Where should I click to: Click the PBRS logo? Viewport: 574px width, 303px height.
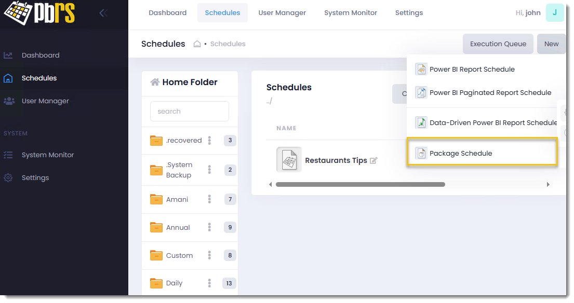(39, 13)
